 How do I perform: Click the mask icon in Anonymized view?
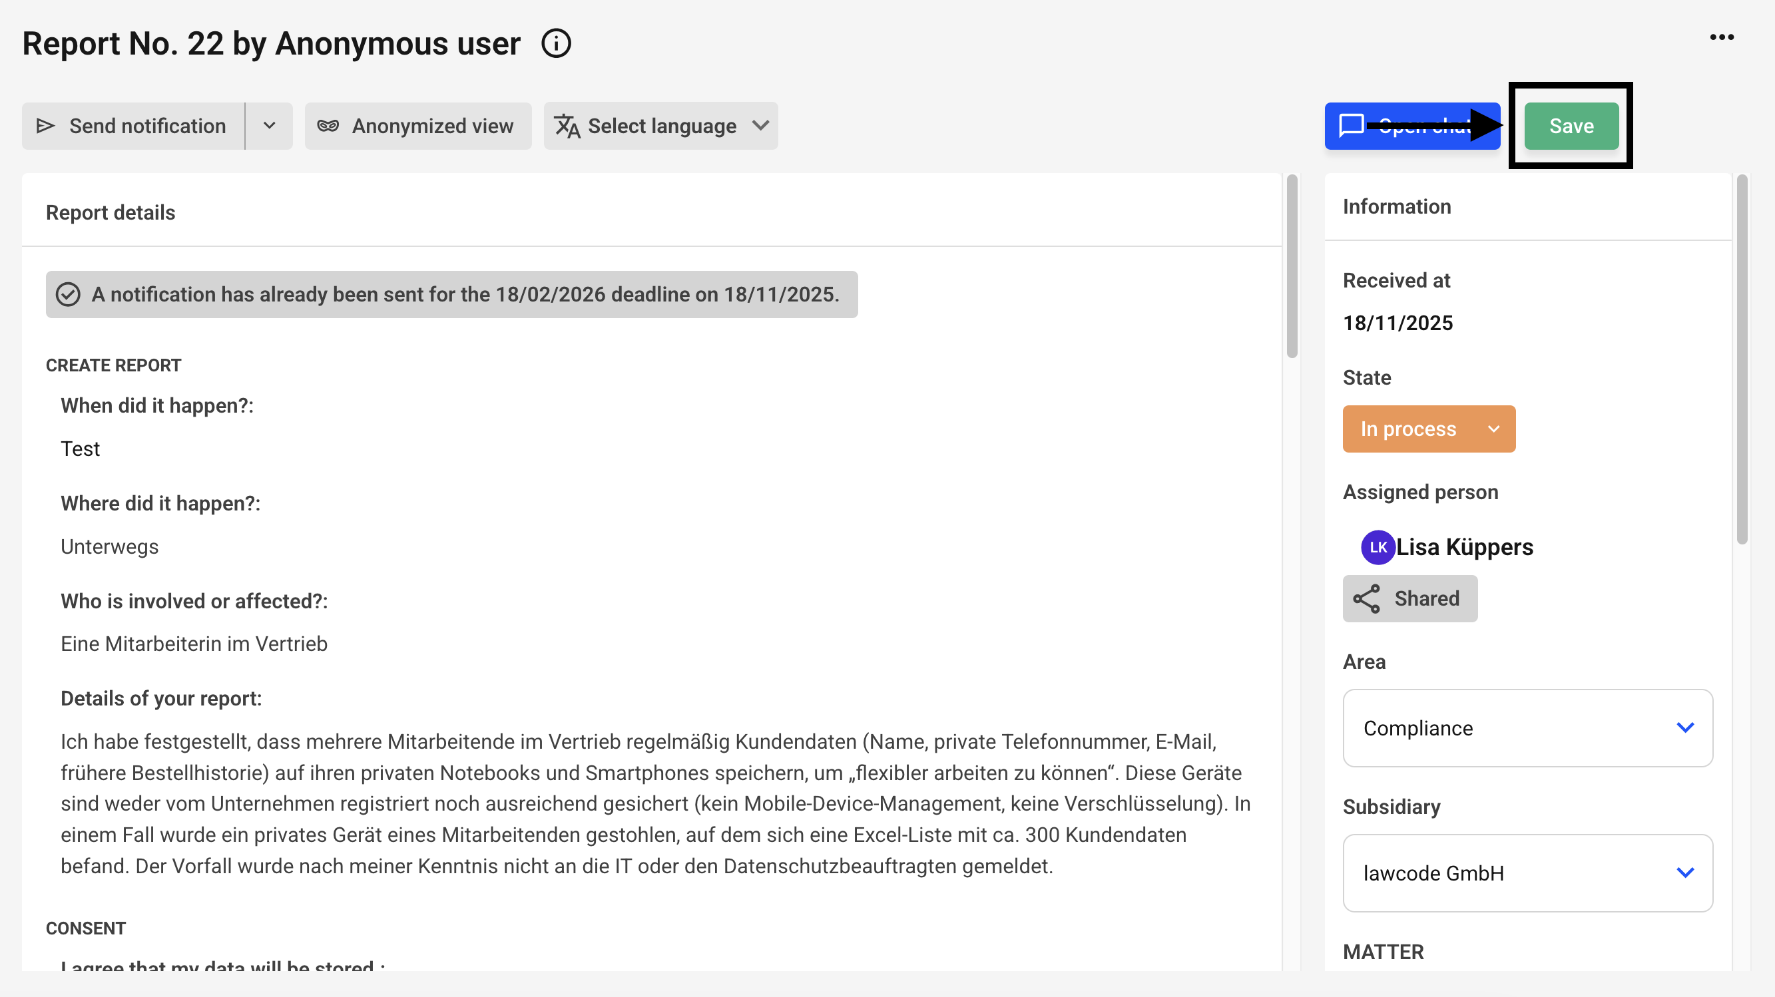(328, 125)
